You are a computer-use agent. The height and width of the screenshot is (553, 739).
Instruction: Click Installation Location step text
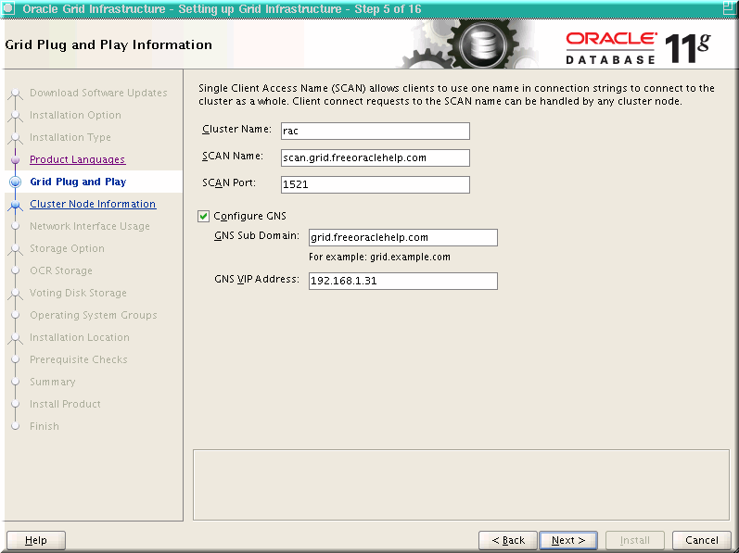80,337
